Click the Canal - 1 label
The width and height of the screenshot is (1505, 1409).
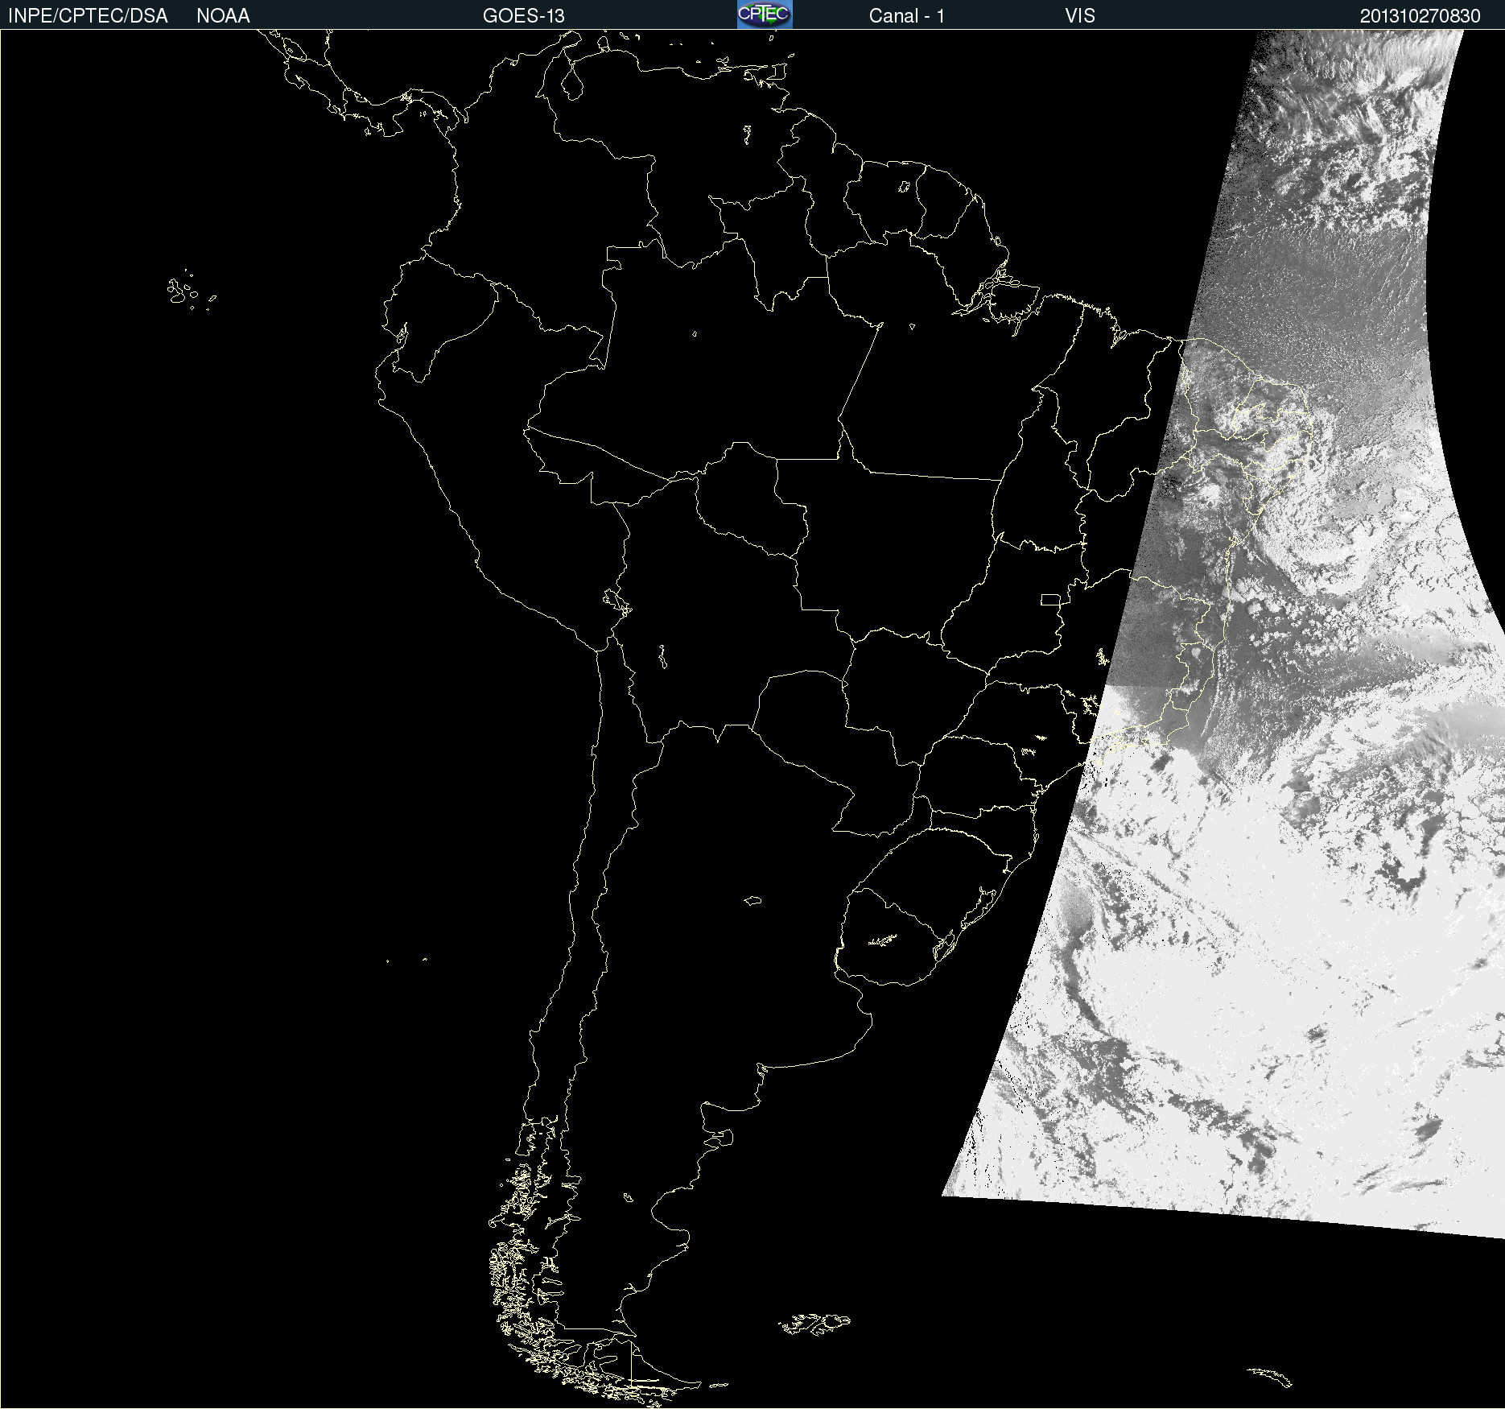pyautogui.click(x=907, y=16)
